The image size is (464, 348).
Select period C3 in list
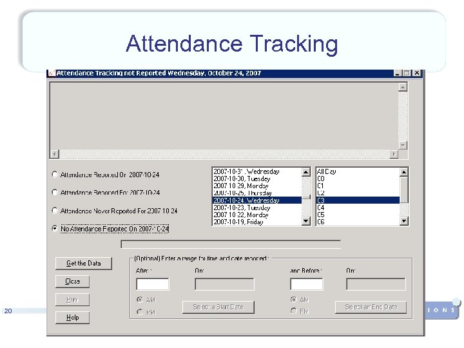click(x=358, y=200)
